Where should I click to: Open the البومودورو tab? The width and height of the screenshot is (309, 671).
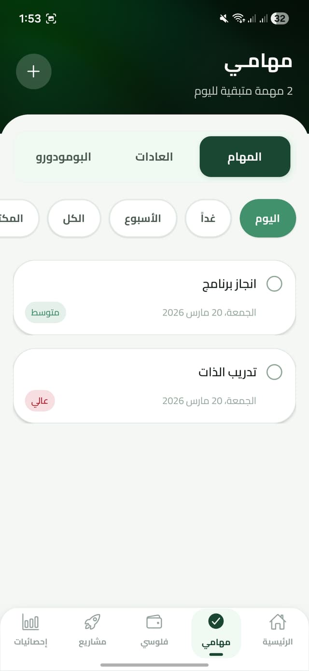click(x=63, y=156)
